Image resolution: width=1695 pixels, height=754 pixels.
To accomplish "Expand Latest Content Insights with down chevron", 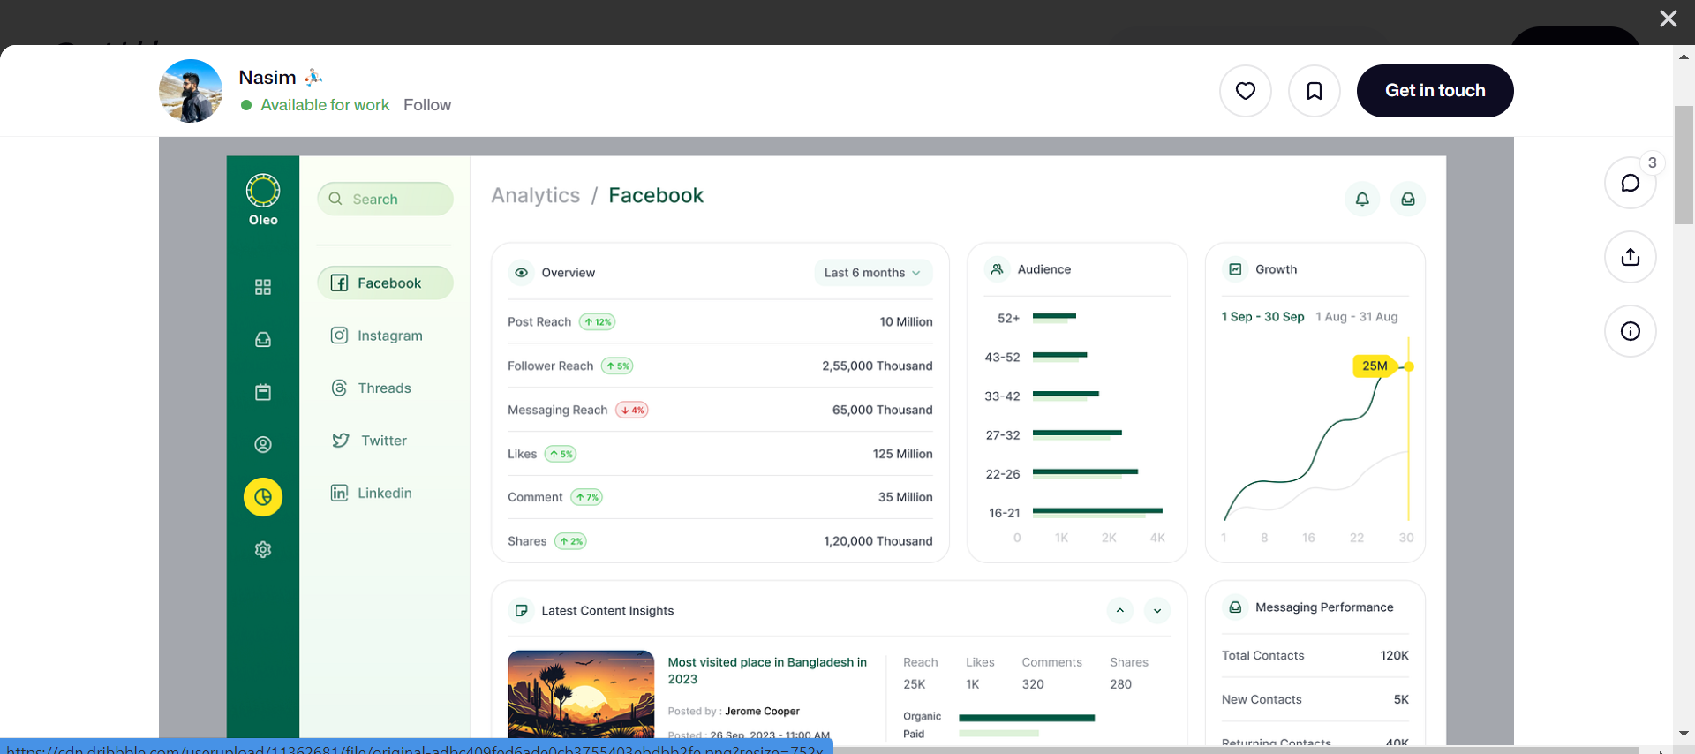I will coord(1157,610).
